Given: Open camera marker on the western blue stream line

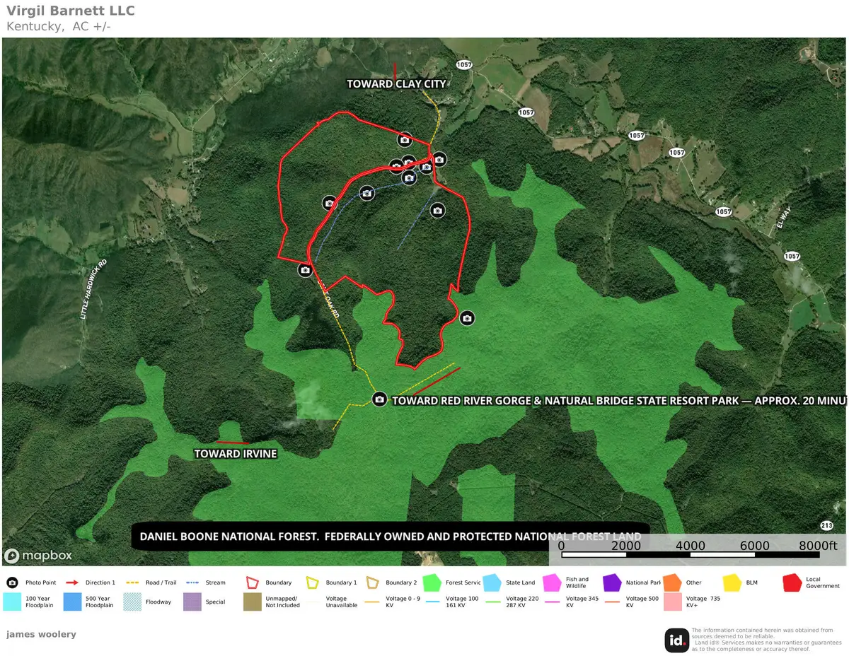Looking at the screenshot, I should tap(366, 192).
